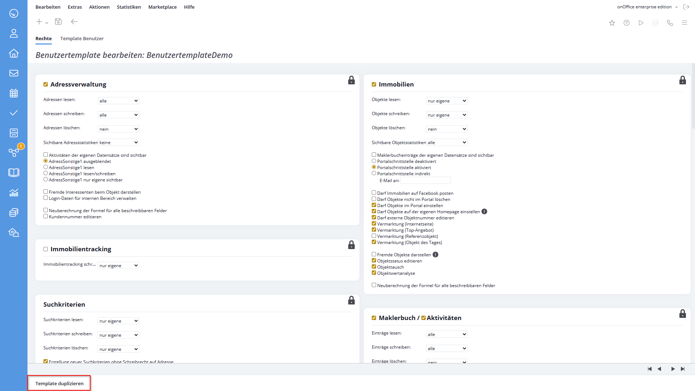The image size is (695, 391).
Task: Open the Adressen löschen dropdown
Action: (x=118, y=129)
